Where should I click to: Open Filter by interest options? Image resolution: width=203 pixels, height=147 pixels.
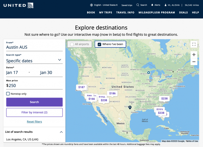coord(34,112)
